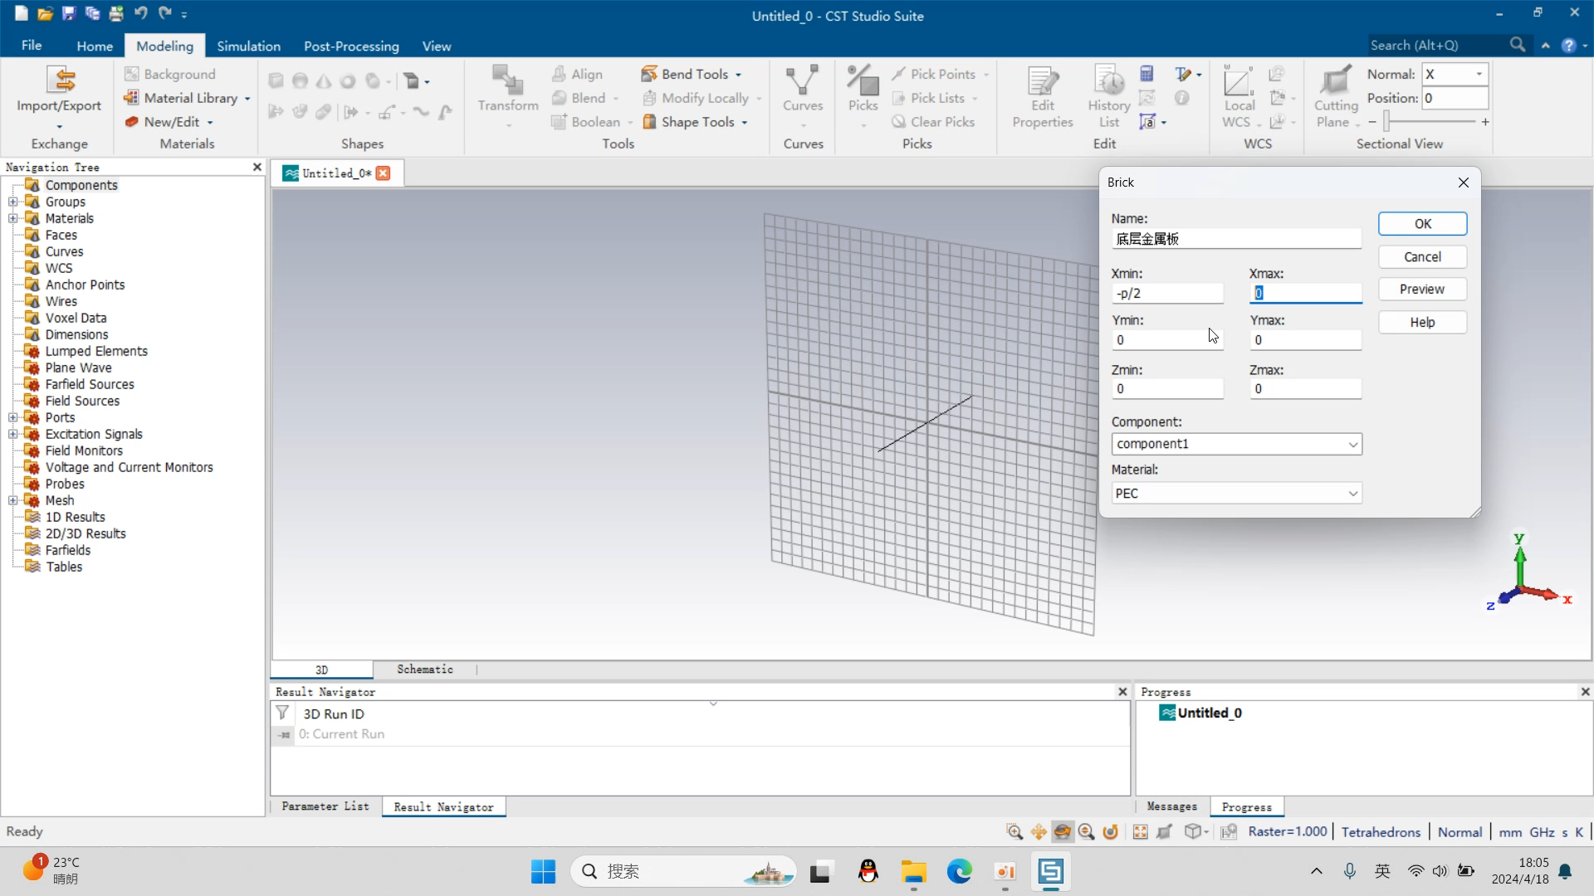Screen dimensions: 1594x896
Task: Toggle the rotate view mode in status bar
Action: point(1063,832)
